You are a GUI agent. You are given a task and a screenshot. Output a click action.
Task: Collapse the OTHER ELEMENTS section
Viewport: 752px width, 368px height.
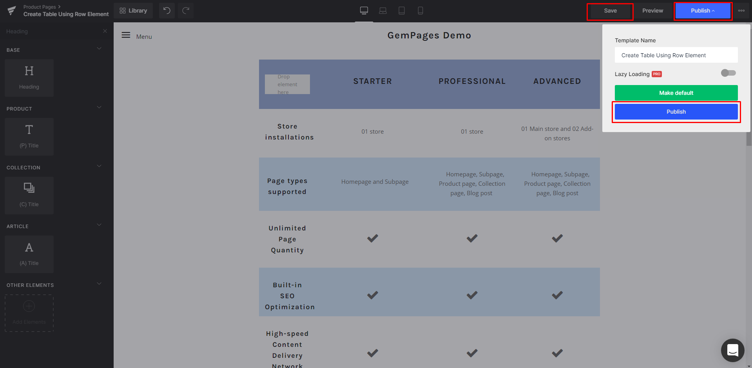[99, 284]
